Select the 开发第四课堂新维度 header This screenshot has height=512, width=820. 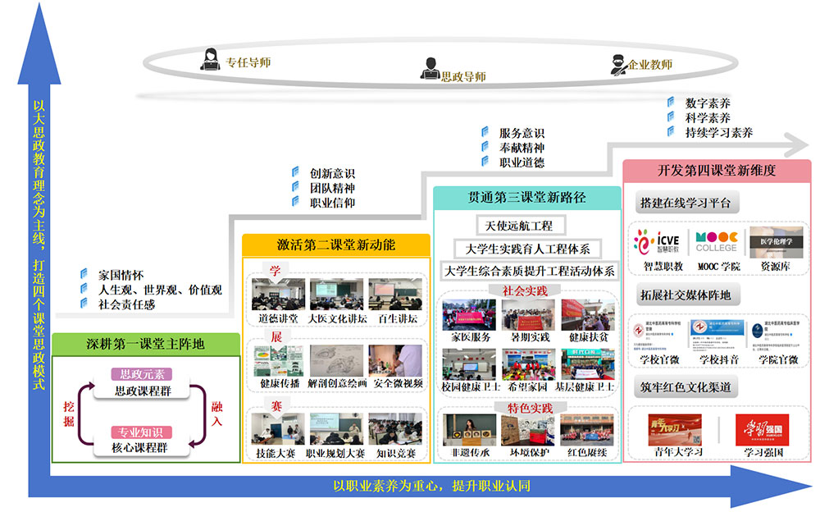point(717,171)
